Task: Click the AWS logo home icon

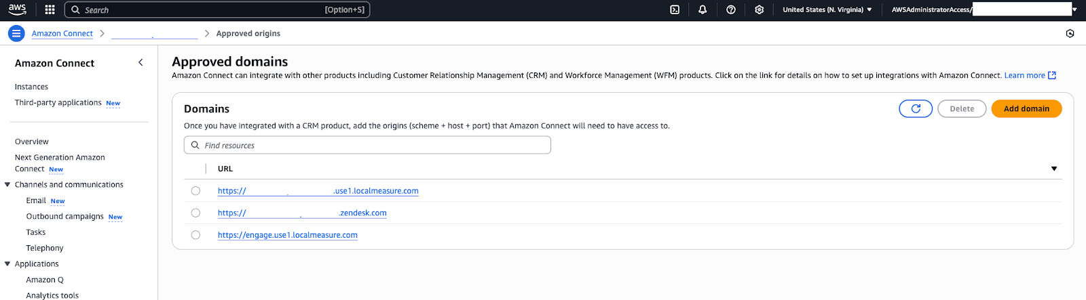Action: tap(17, 9)
